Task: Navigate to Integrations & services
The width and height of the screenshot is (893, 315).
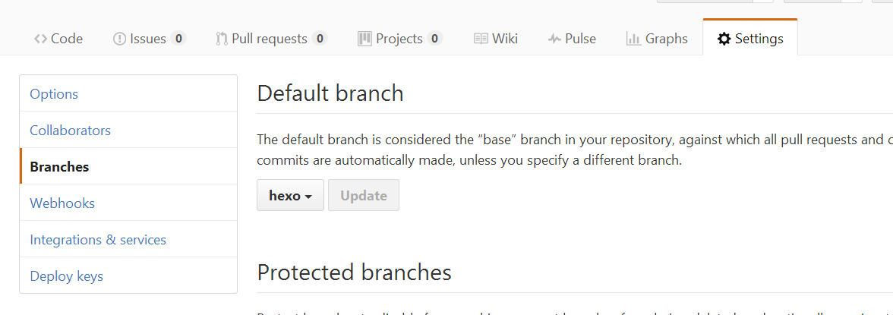Action: [98, 240]
